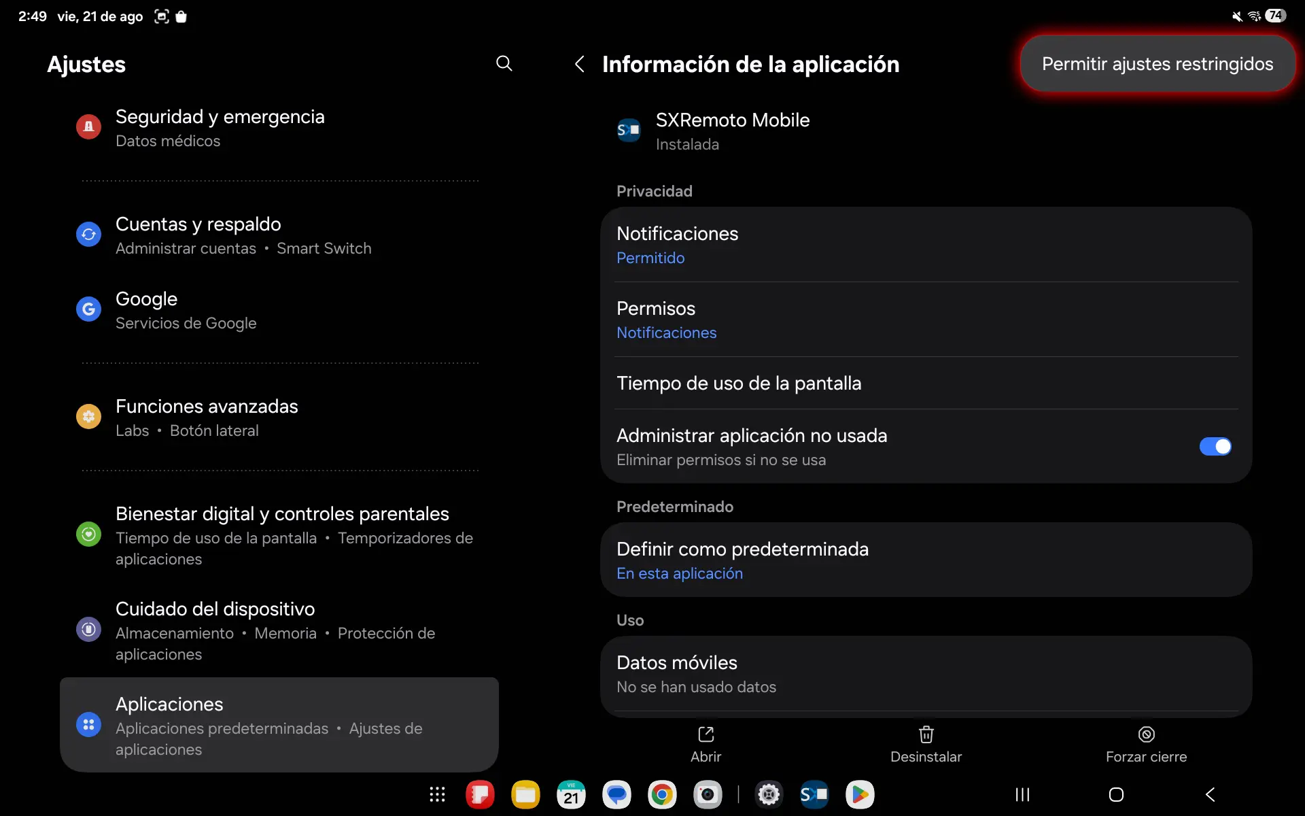This screenshot has width=1305, height=816.
Task: Open Notificaciones Permitido setting
Action: pos(926,245)
